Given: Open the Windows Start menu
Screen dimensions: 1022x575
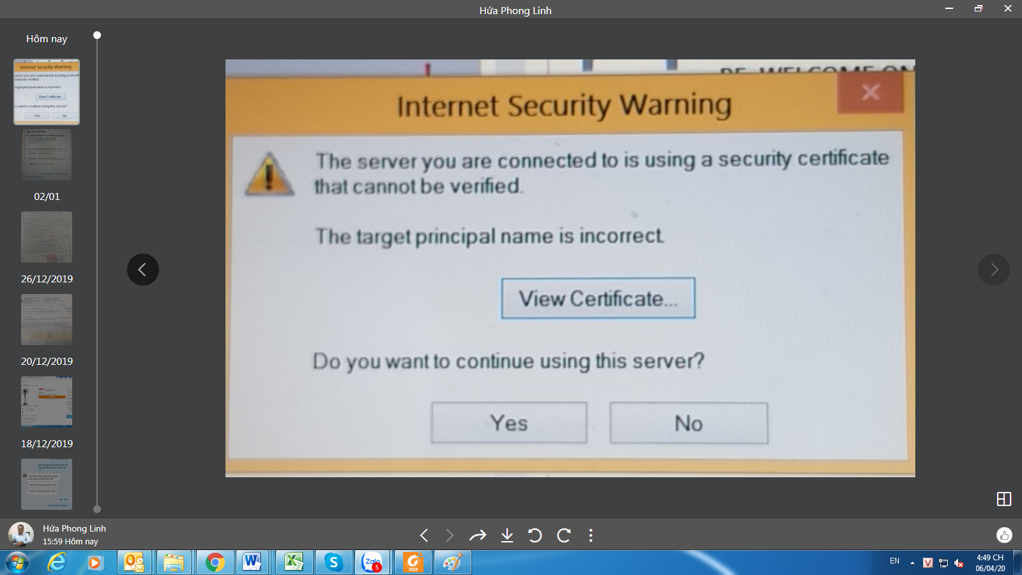Looking at the screenshot, I should [17, 563].
